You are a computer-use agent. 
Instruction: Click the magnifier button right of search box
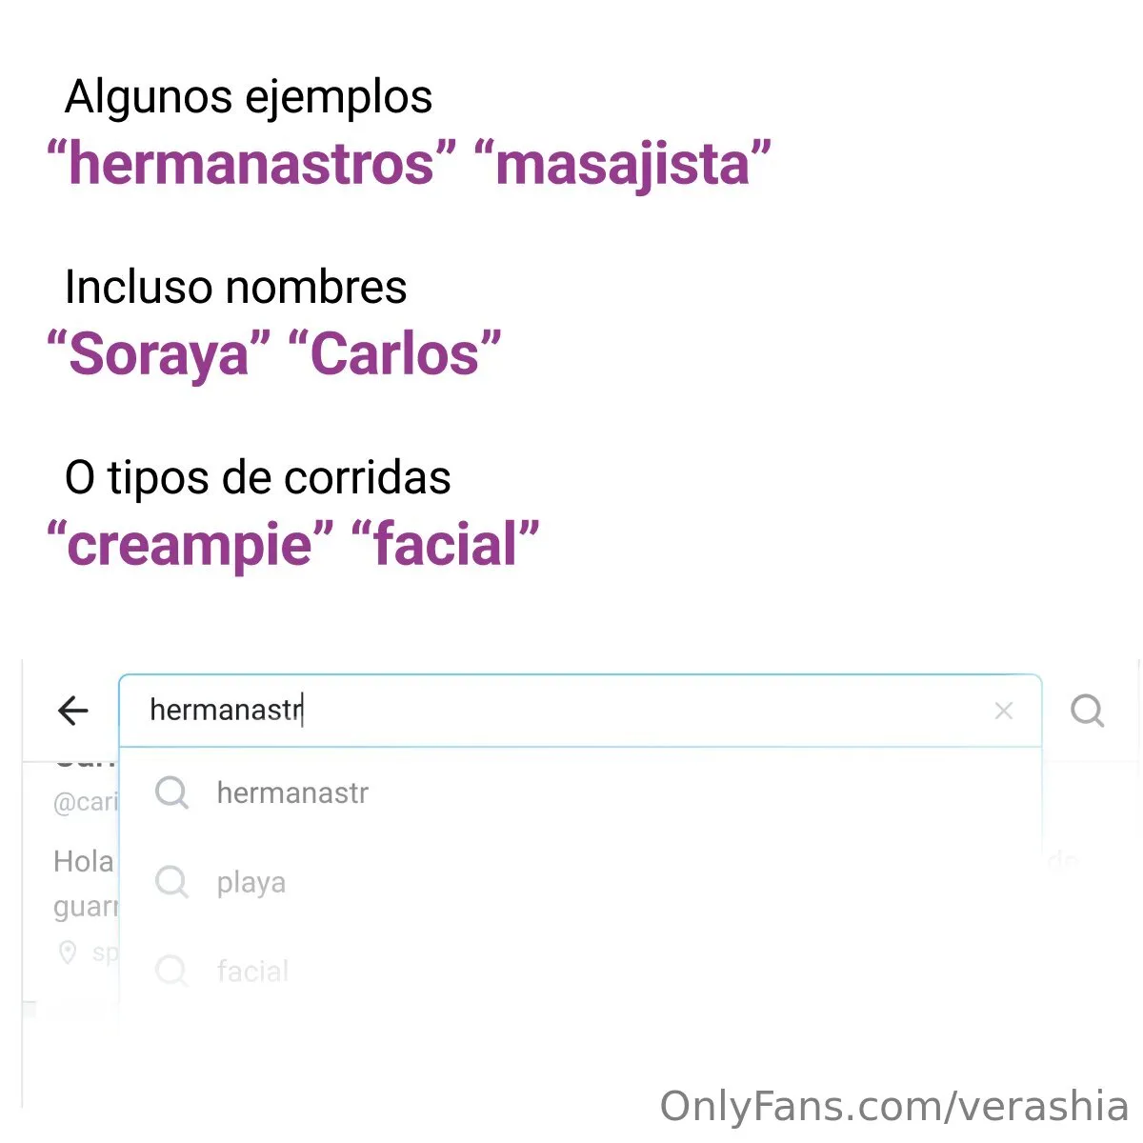coord(1087,711)
